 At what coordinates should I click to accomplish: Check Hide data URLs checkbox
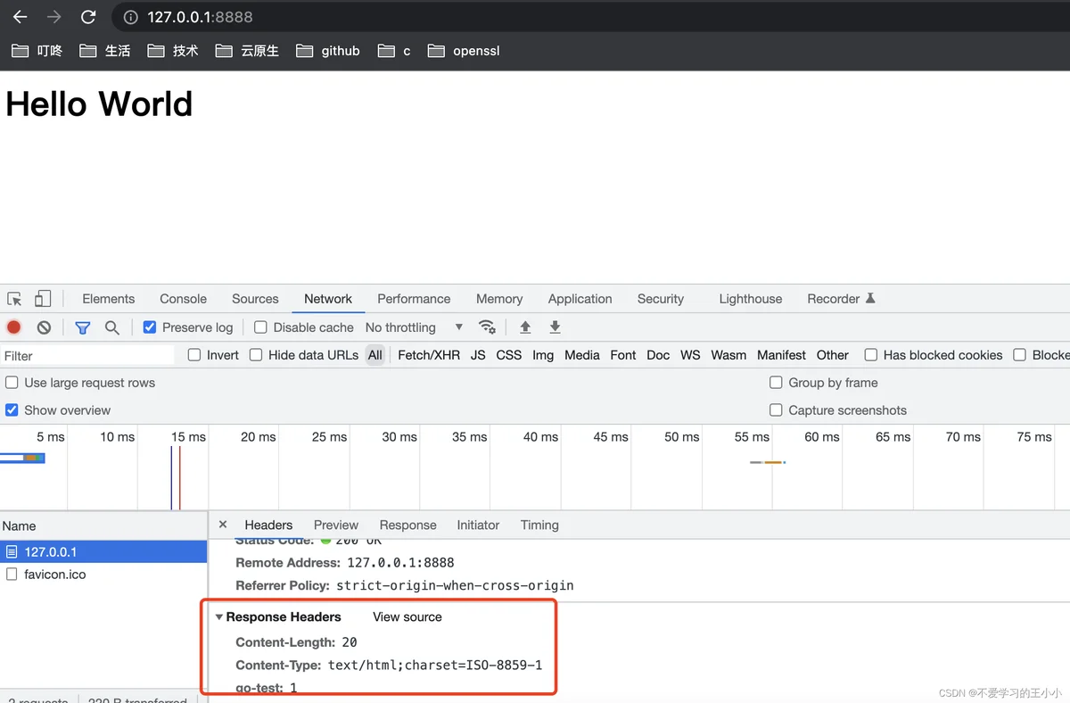click(x=256, y=355)
